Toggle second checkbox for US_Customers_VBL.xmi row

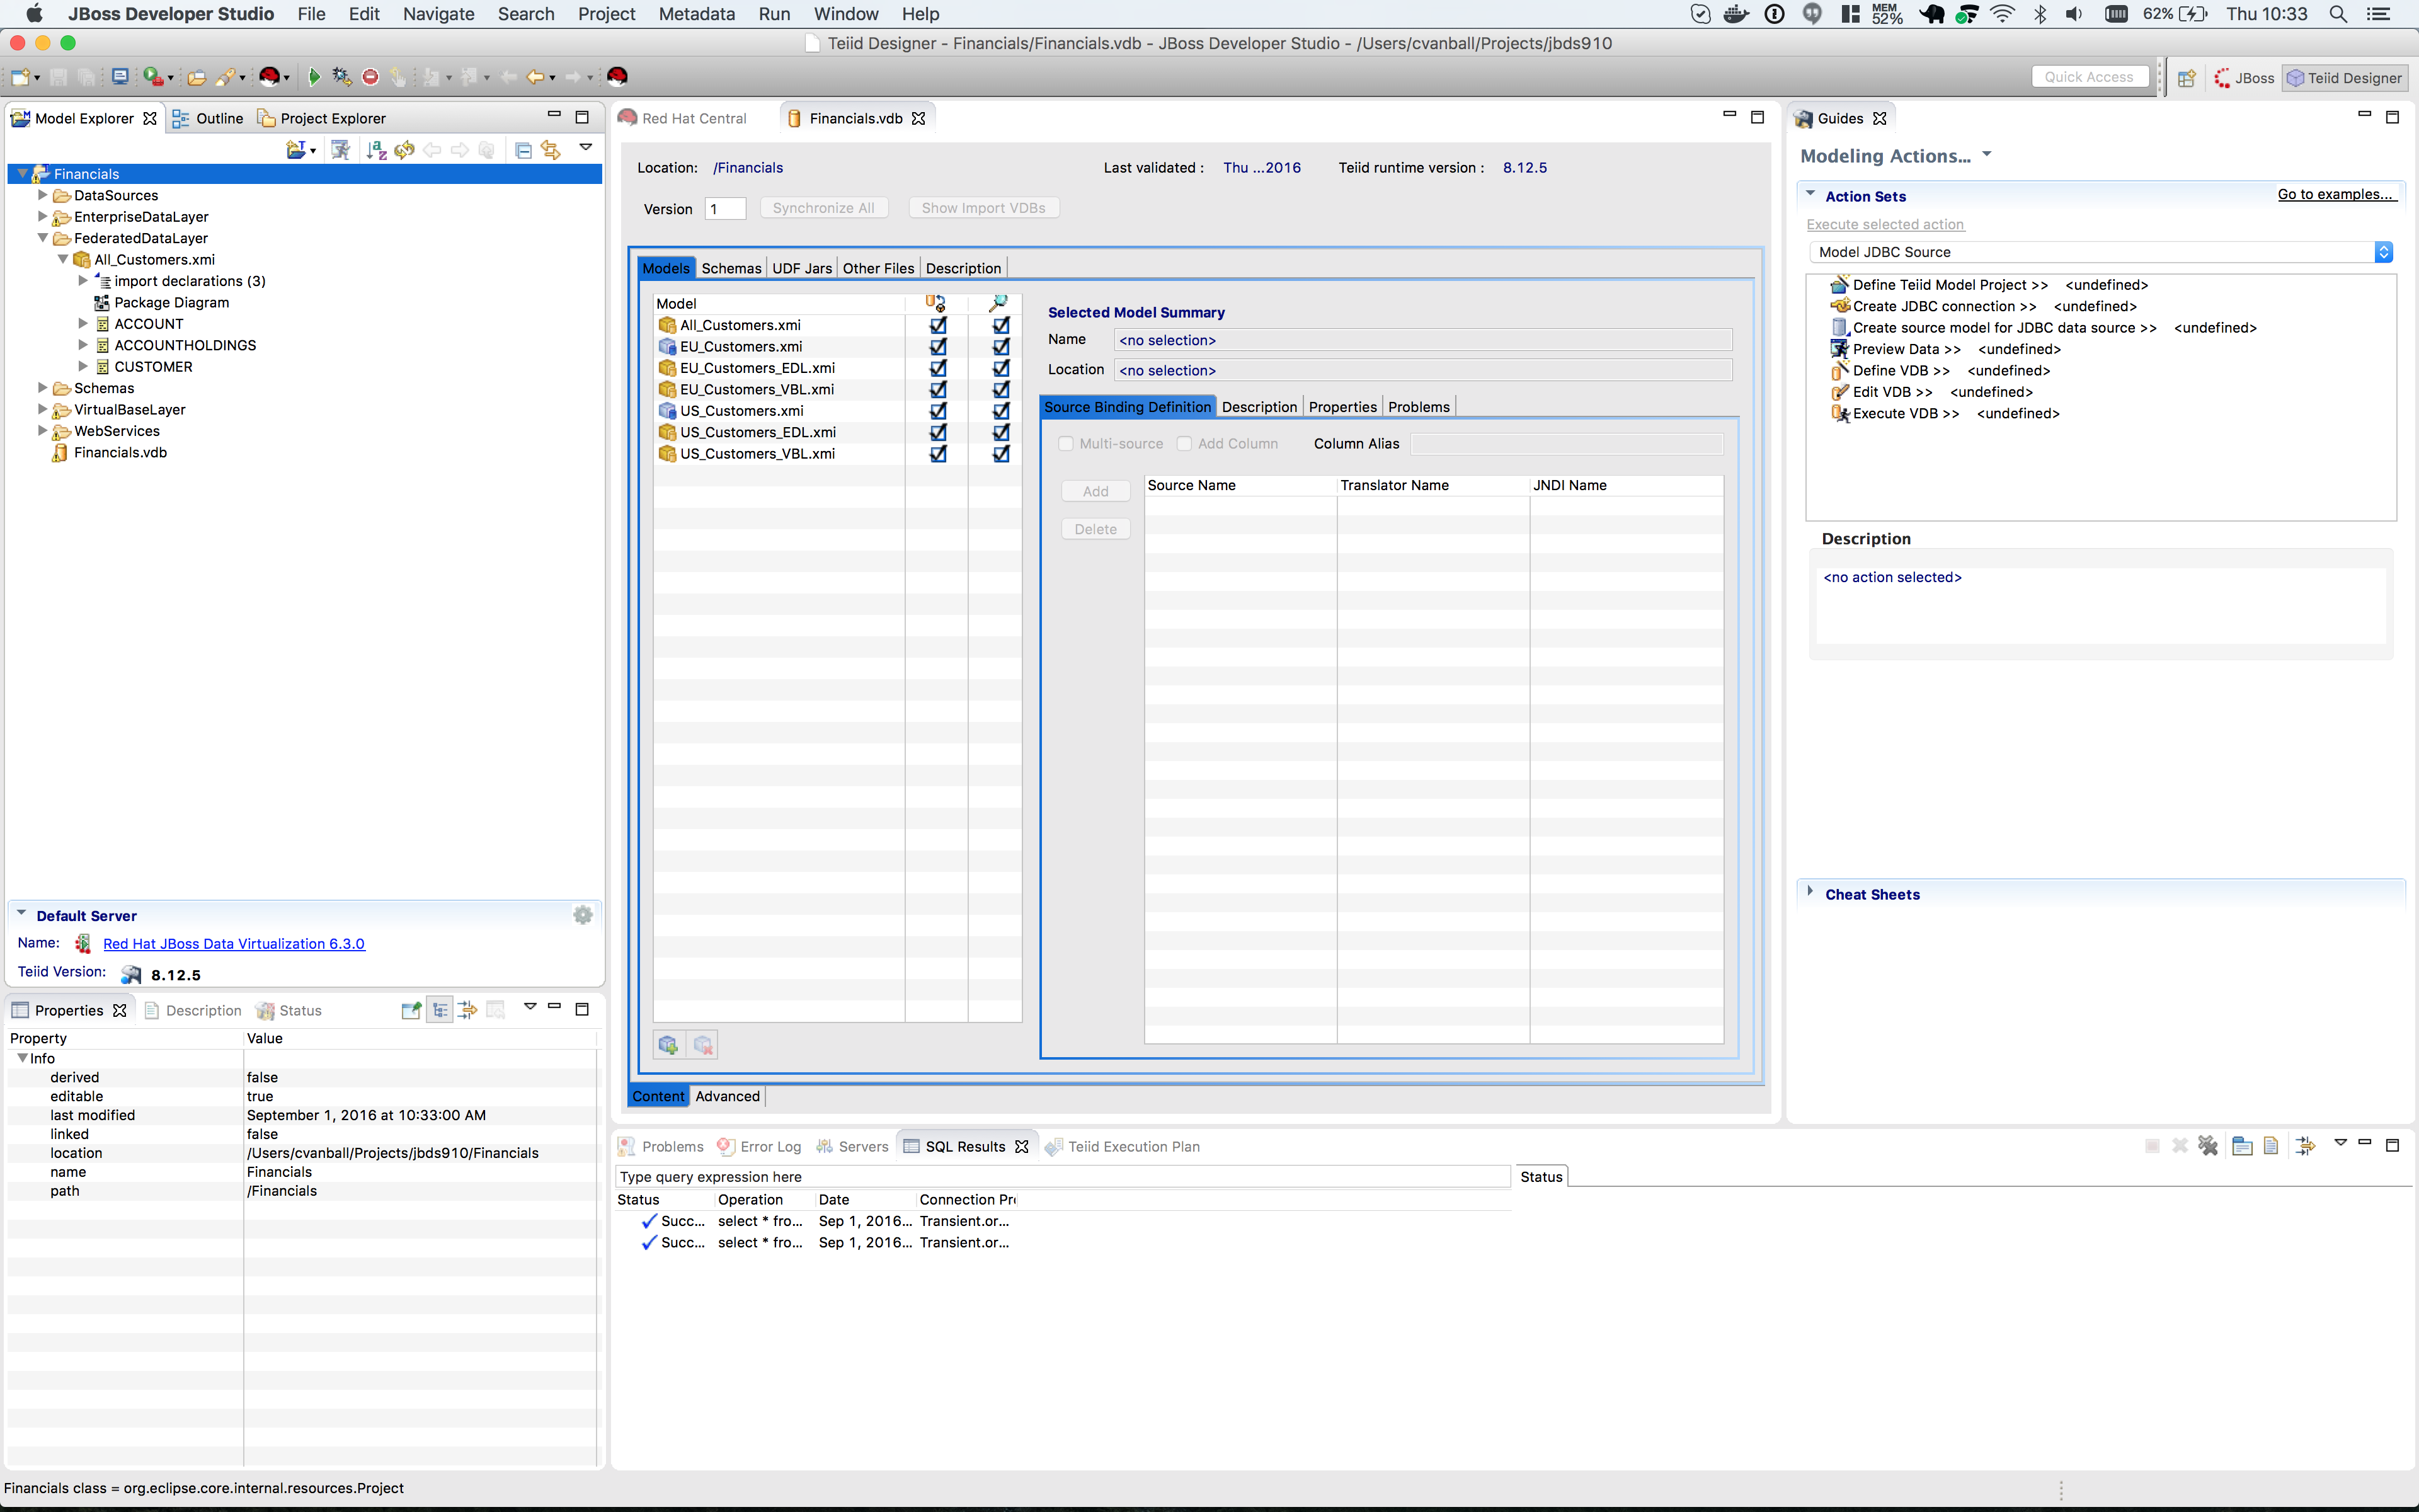tap(1000, 454)
